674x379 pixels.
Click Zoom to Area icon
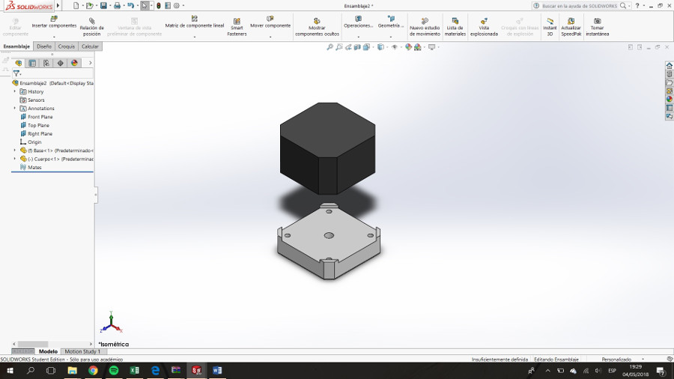(x=339, y=47)
